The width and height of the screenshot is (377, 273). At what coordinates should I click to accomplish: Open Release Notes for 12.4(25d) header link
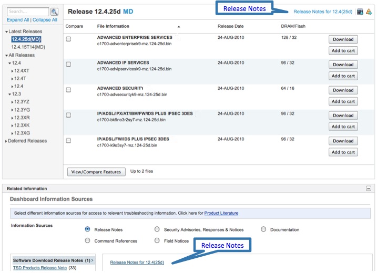[323, 12]
